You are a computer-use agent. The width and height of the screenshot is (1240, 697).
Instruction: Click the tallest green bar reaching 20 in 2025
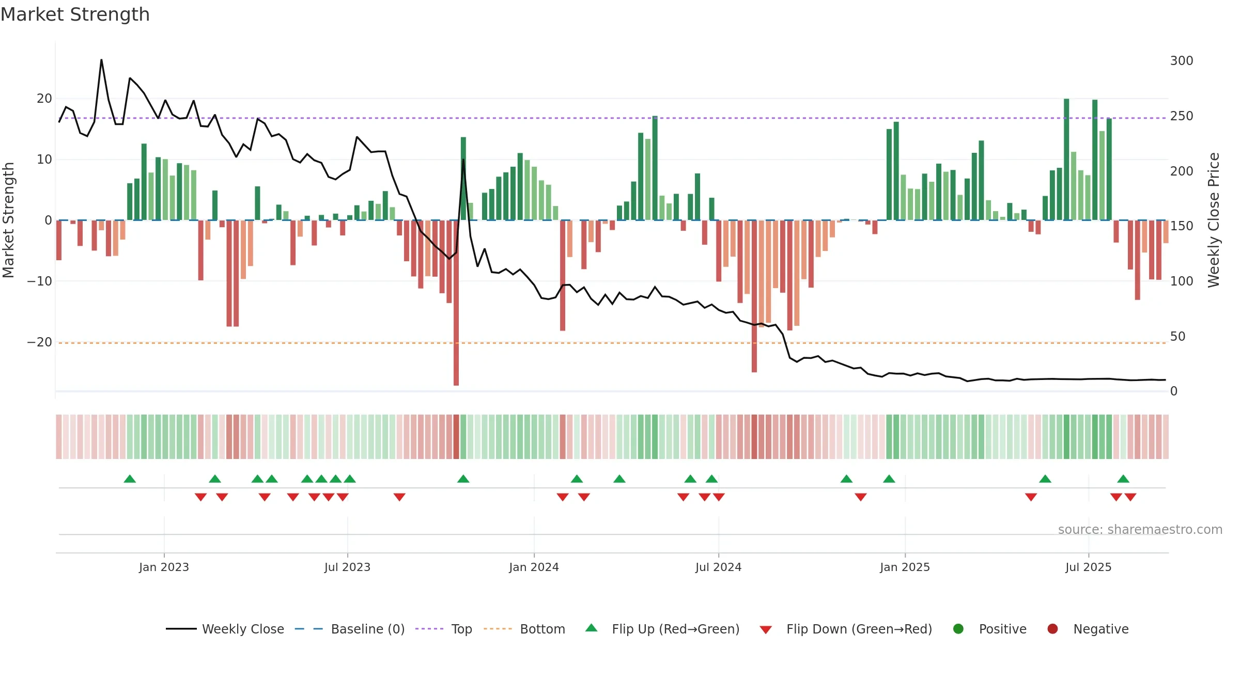[1066, 160]
